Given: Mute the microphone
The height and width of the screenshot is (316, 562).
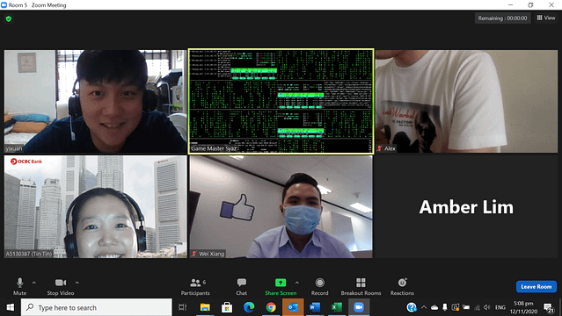Looking at the screenshot, I should [19, 287].
